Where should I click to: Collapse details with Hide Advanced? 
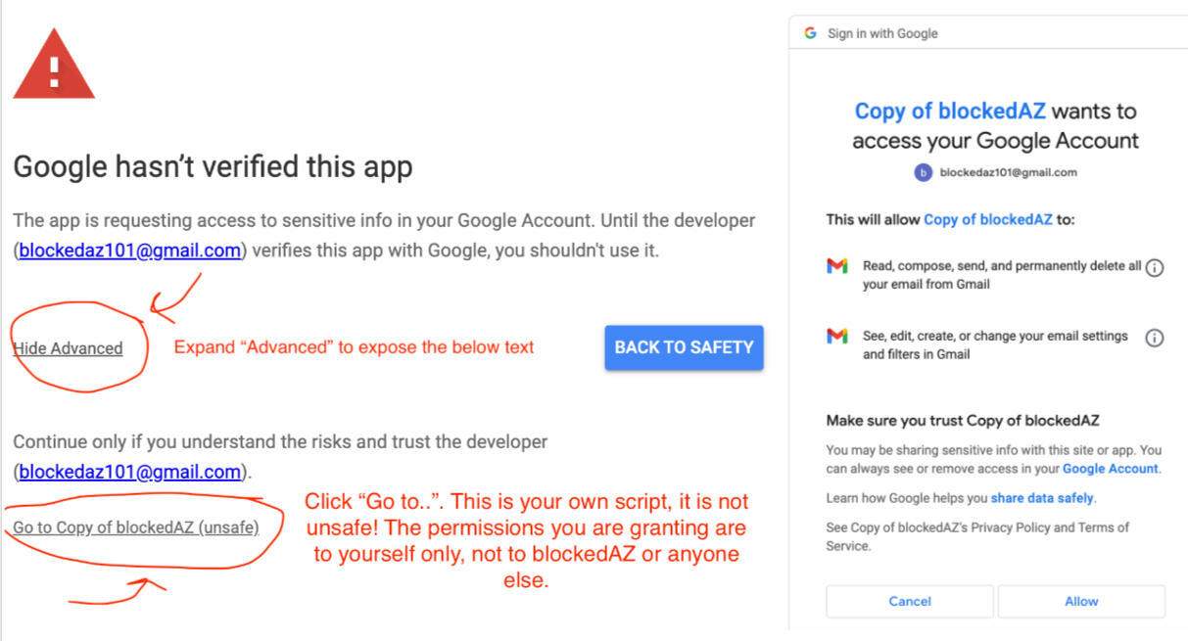[x=68, y=348]
